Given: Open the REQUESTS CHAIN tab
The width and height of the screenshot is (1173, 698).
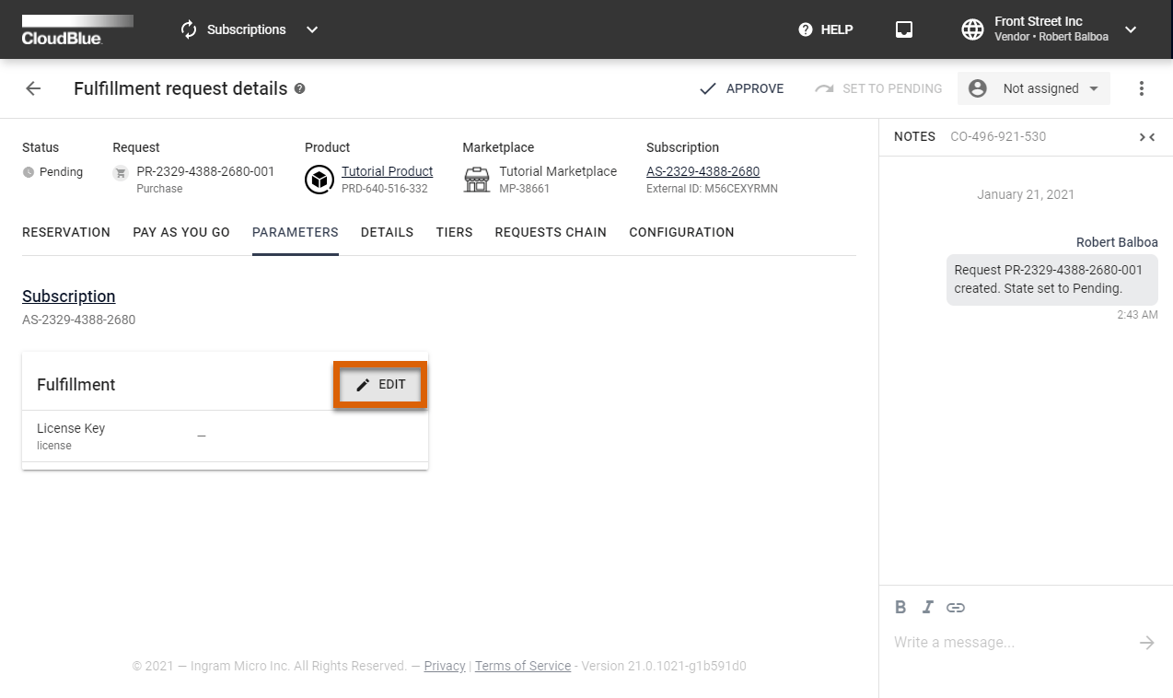Looking at the screenshot, I should (x=551, y=232).
